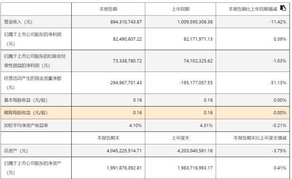Click the highlighted 稀释每股收益（元/股） row label
This screenshot has width=292, height=179.
pos(26,113)
